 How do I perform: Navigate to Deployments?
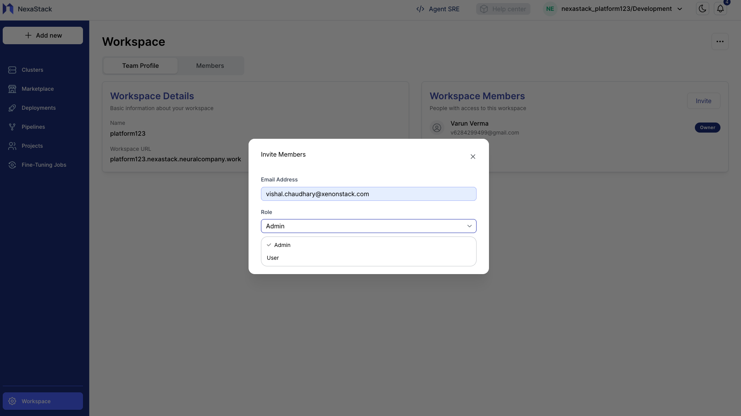[38, 108]
